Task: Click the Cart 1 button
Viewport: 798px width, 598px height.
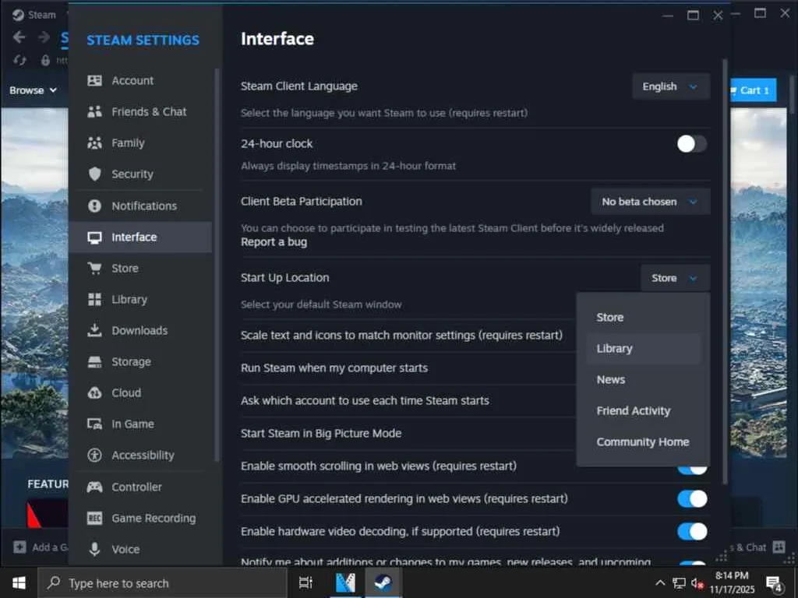Action: click(754, 90)
